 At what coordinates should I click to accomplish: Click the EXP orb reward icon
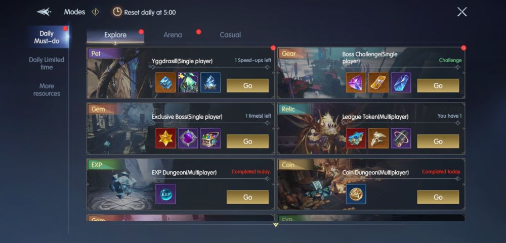(165, 194)
